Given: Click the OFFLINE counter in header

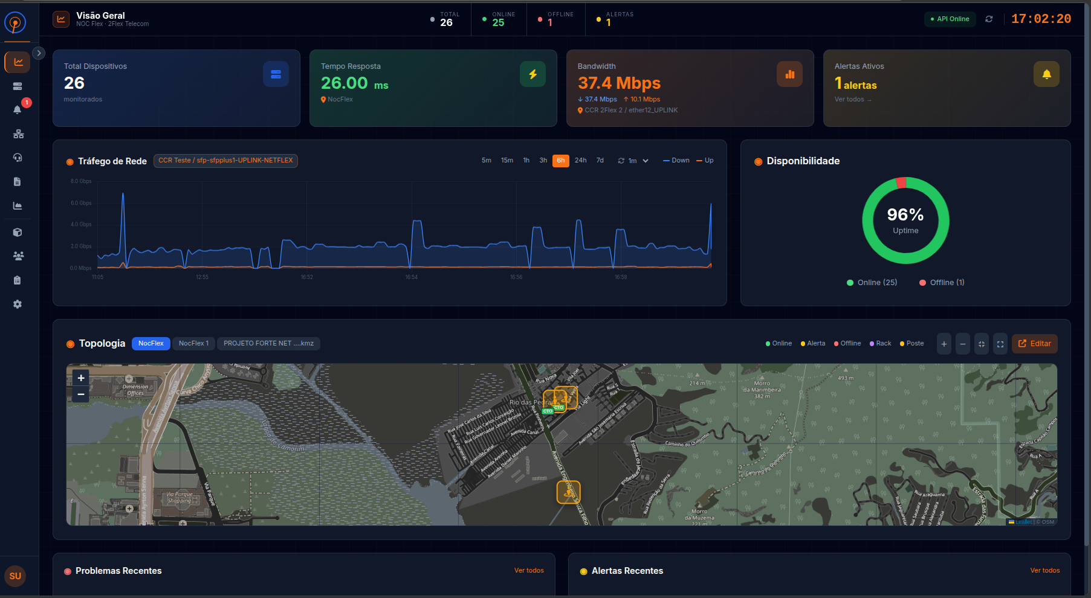Looking at the screenshot, I should click(x=555, y=19).
